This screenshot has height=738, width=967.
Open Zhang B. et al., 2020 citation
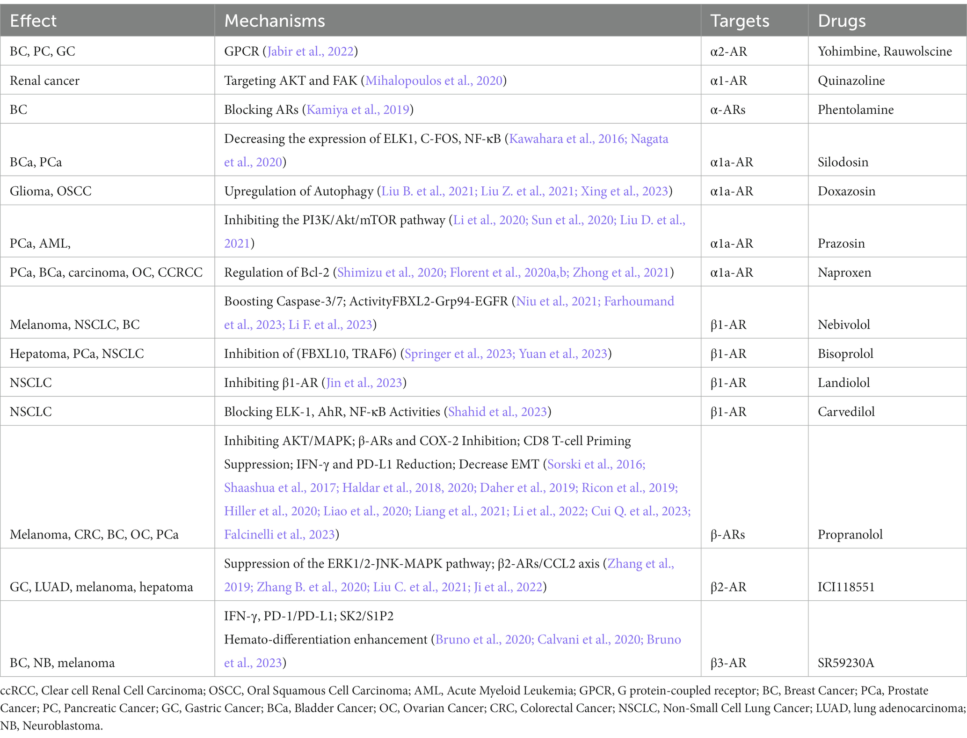[312, 587]
